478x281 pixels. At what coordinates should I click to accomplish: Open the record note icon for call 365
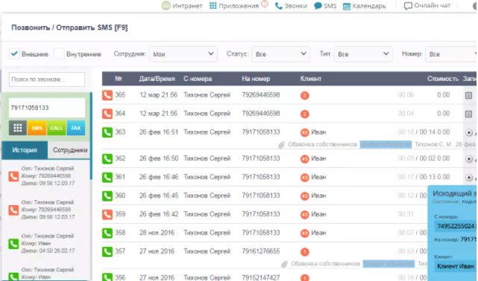468,96
